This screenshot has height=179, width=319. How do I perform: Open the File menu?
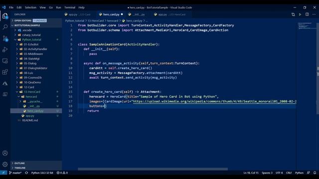pyautogui.click(x=11, y=7)
